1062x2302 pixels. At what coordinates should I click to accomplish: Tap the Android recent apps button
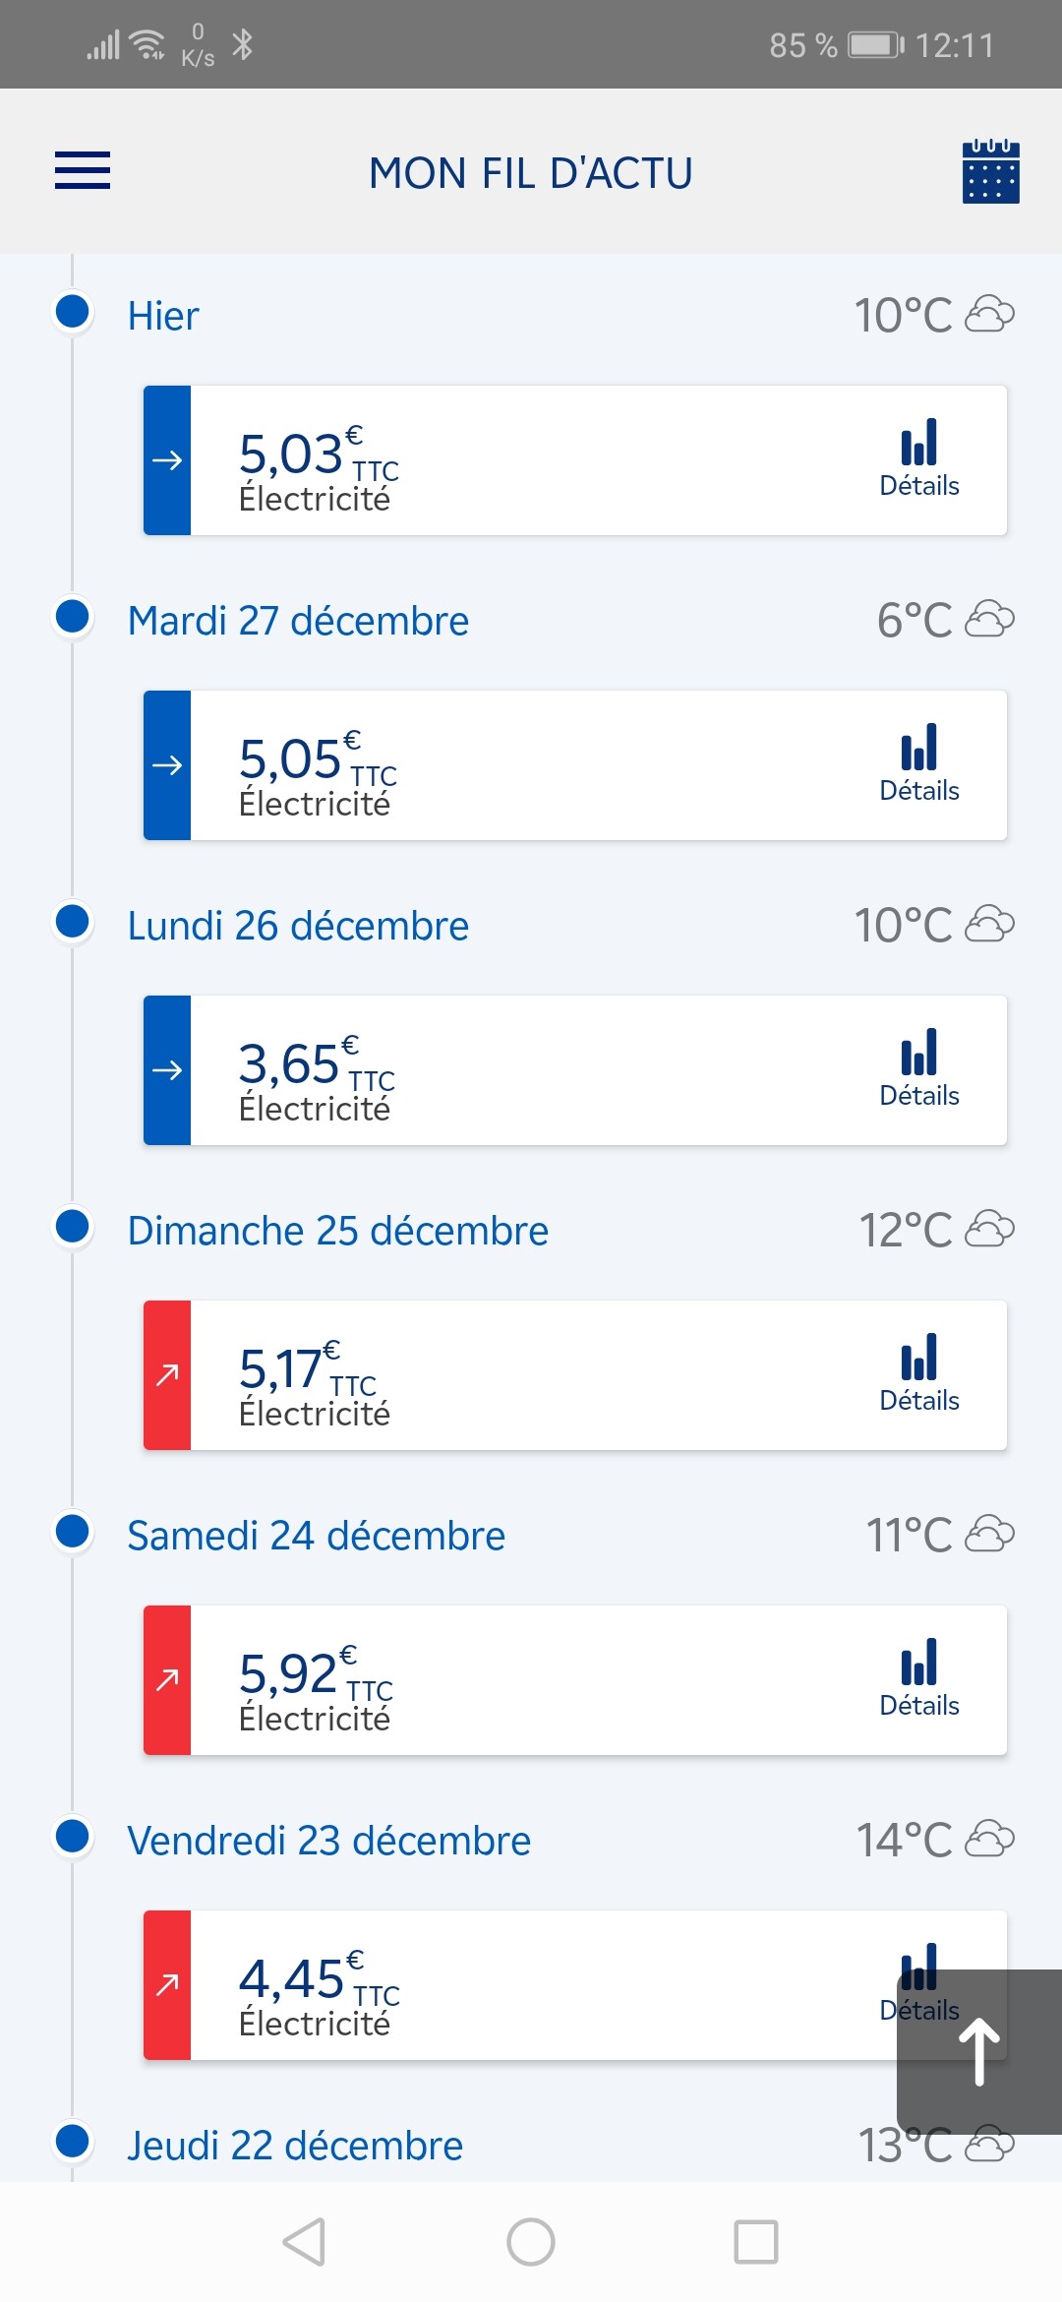756,2242
